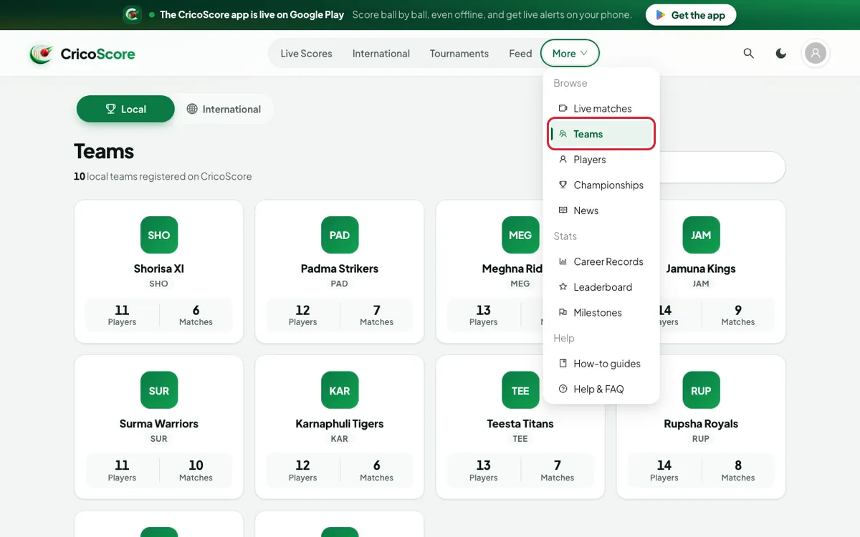Click the RUP team badge

[701, 390]
